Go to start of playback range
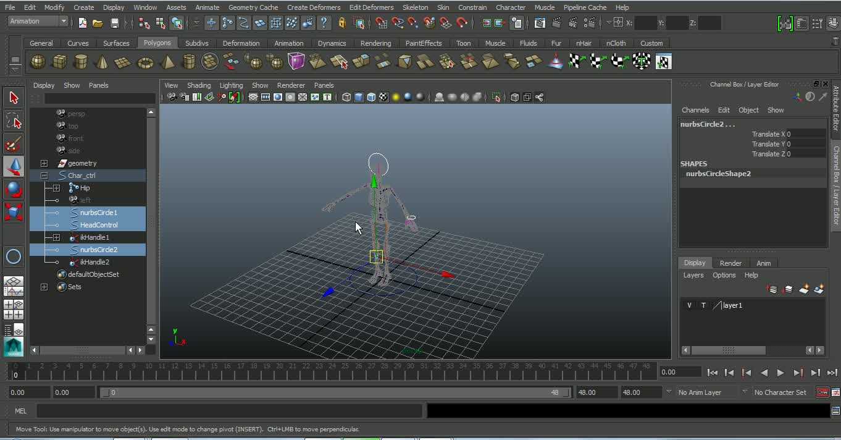This screenshot has height=440, width=841. tap(712, 372)
